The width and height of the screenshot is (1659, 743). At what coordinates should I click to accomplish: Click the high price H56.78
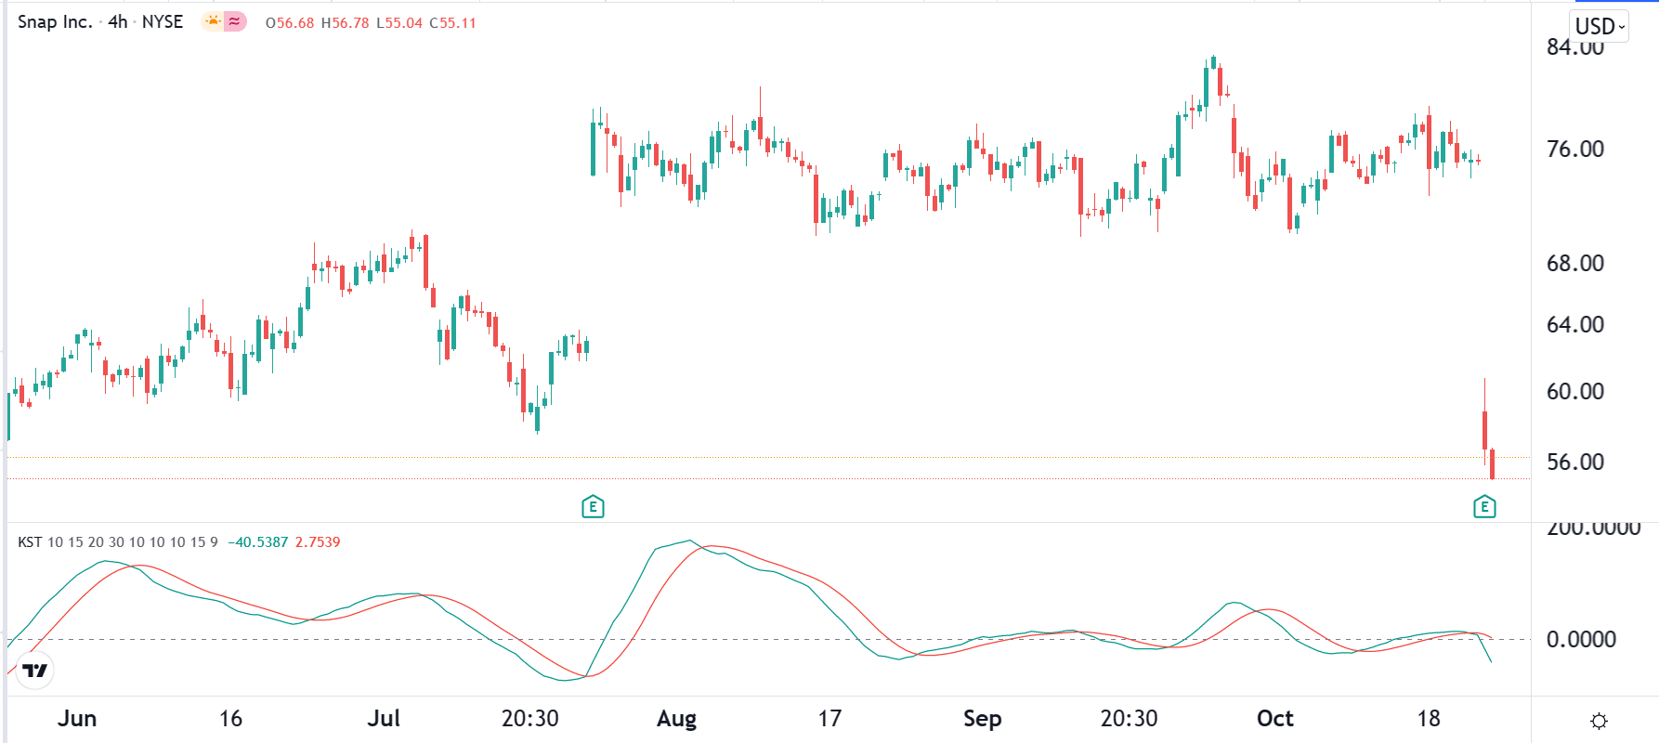(346, 22)
